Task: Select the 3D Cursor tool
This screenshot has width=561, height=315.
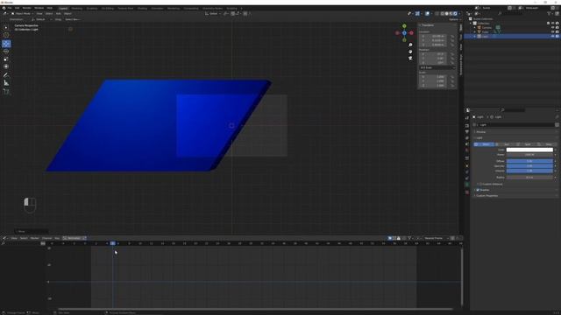Action: [6, 35]
